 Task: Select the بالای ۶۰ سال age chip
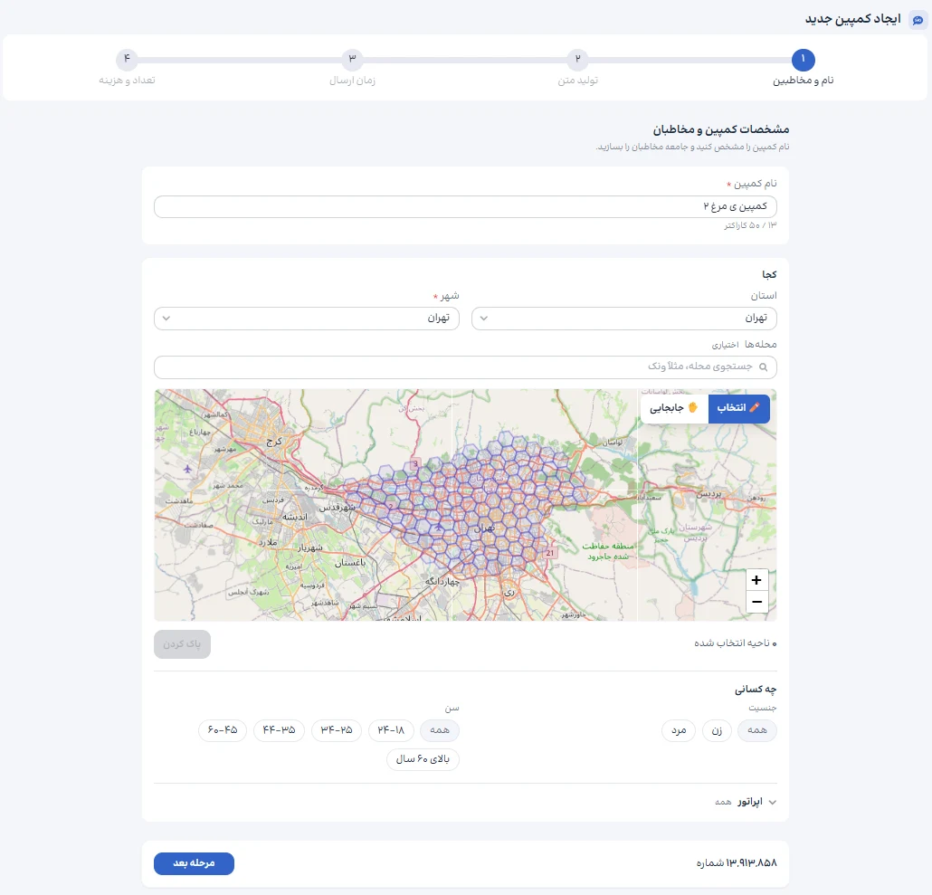[x=423, y=759]
